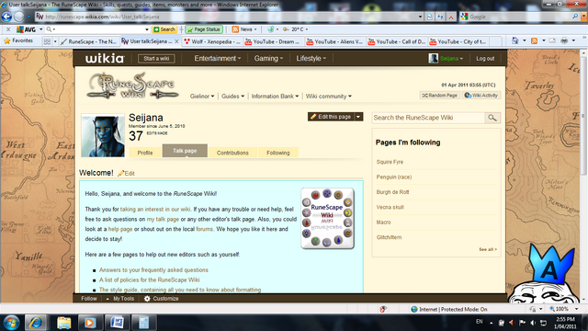
Task: Open the Profile tab
Action: 145,153
